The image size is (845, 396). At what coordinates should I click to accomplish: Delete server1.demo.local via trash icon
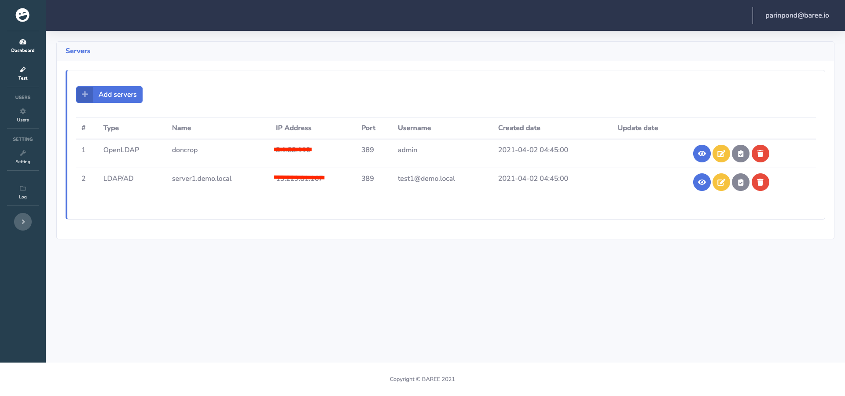[x=760, y=182]
